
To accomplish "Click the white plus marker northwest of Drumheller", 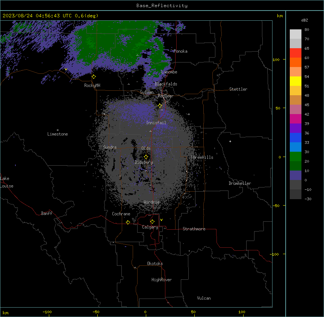I will point(230,141).
